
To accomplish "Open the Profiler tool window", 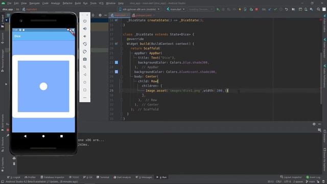I will coord(30,177).
